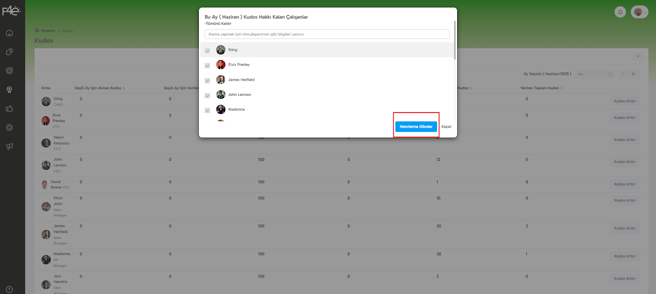The image size is (656, 294).
Task: Sort by Verilen Toplam Kudos column
Action: [x=542, y=88]
